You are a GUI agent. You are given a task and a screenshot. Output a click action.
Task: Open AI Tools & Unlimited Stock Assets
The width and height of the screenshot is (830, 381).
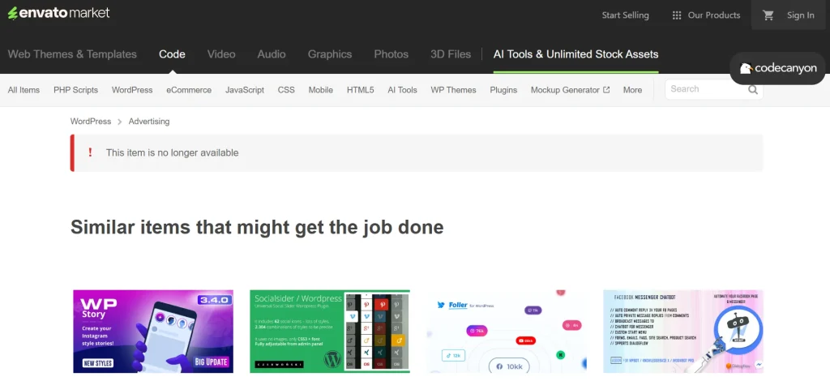[576, 54]
